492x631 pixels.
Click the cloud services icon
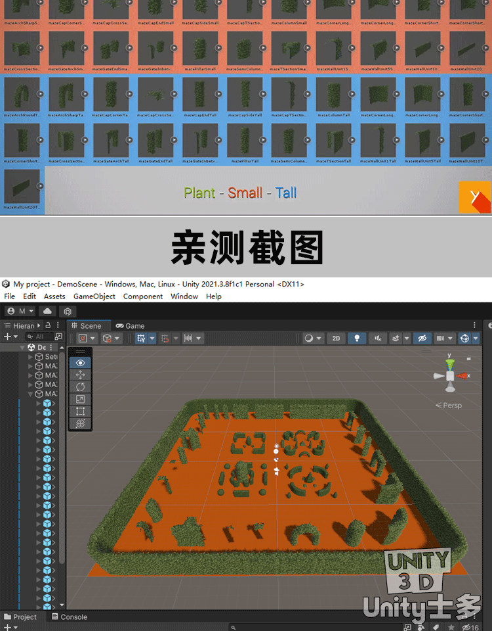49,311
